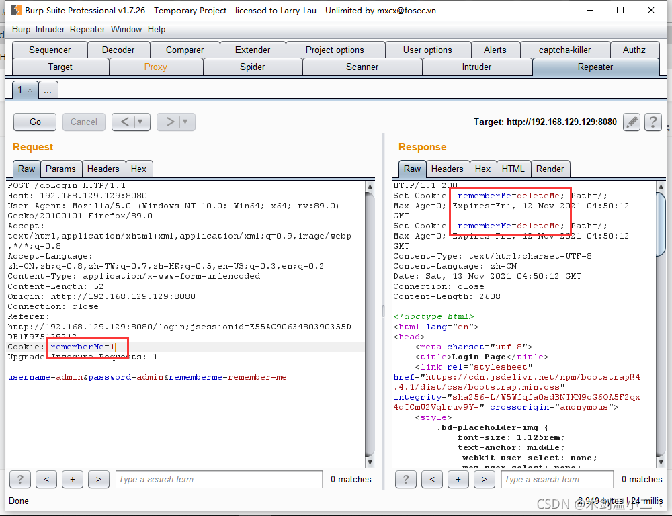Switch to the Alerts tab
672x516 pixels.
[495, 50]
